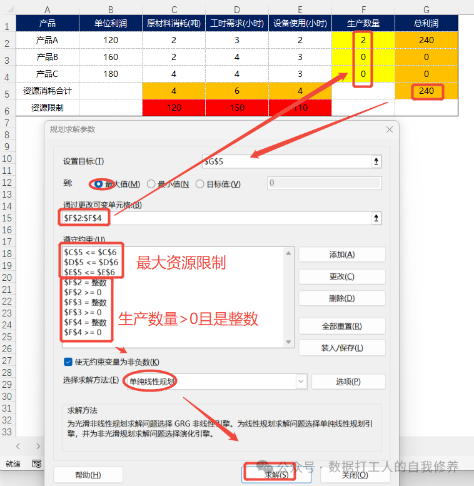Click next sheet navigation arrow
Viewport: 474px width, 486px height.
(38, 446)
